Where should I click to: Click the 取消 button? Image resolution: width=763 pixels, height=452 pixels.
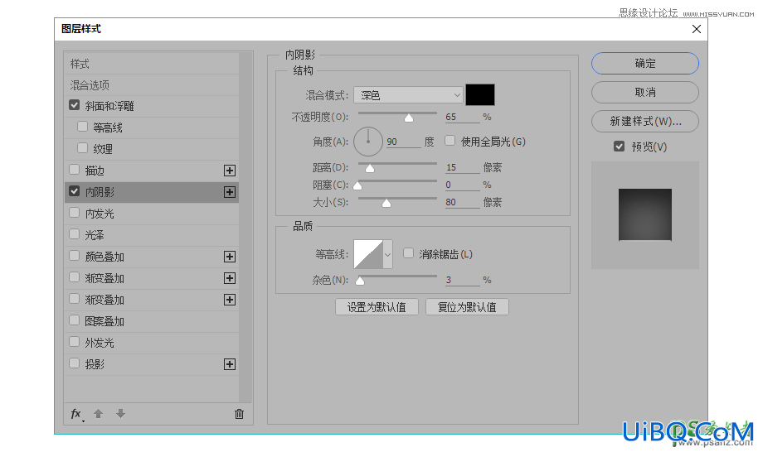click(644, 92)
